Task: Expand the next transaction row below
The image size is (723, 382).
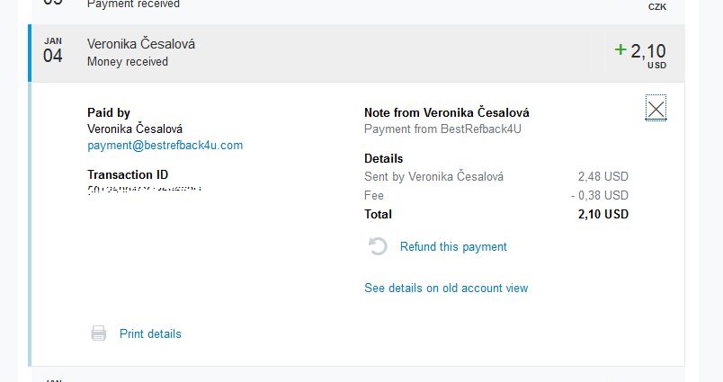Action: pyautogui.click(x=357, y=376)
